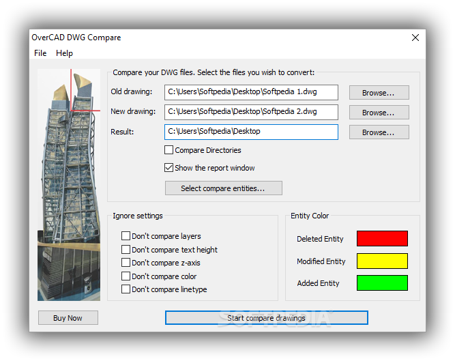Browse for the New drawing file

pos(379,113)
